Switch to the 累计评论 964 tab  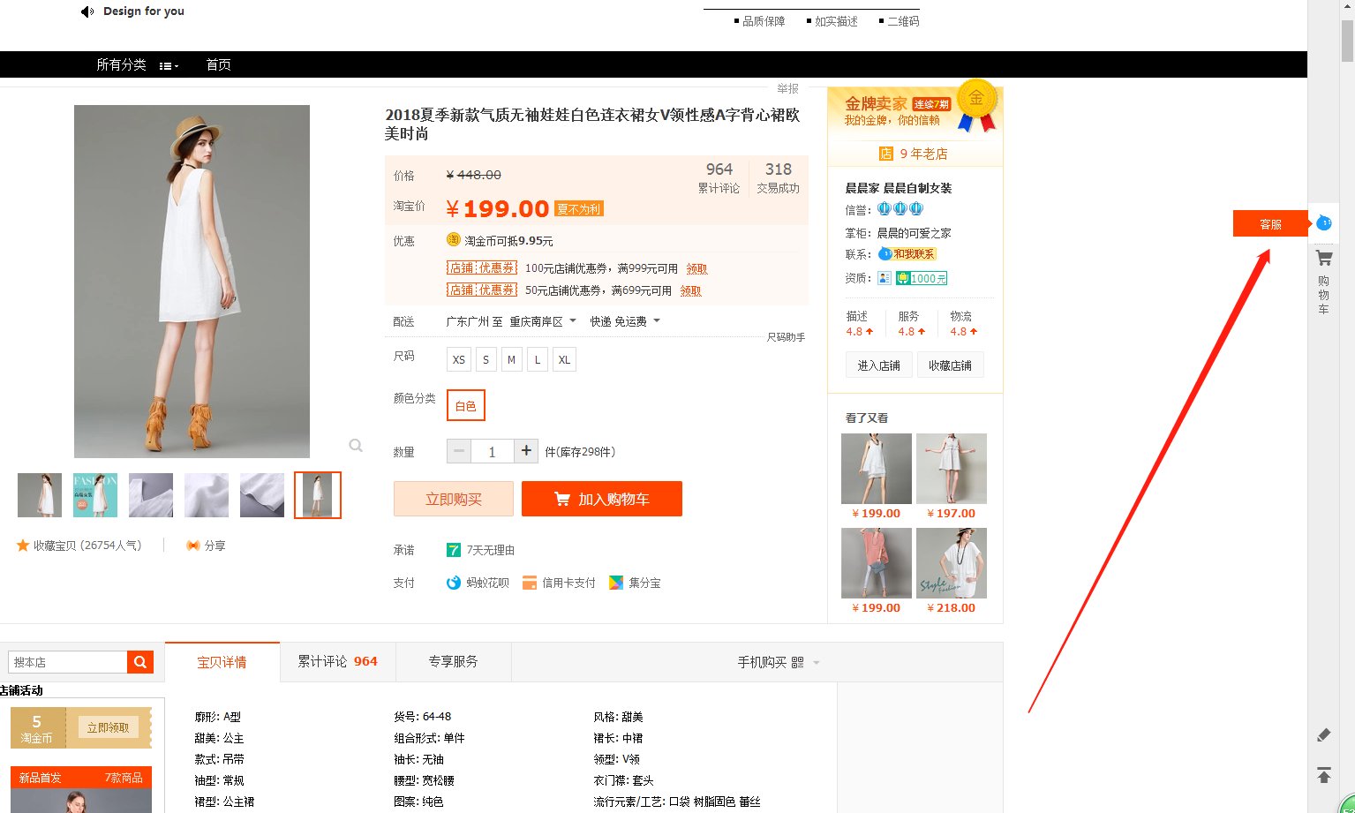tap(338, 660)
